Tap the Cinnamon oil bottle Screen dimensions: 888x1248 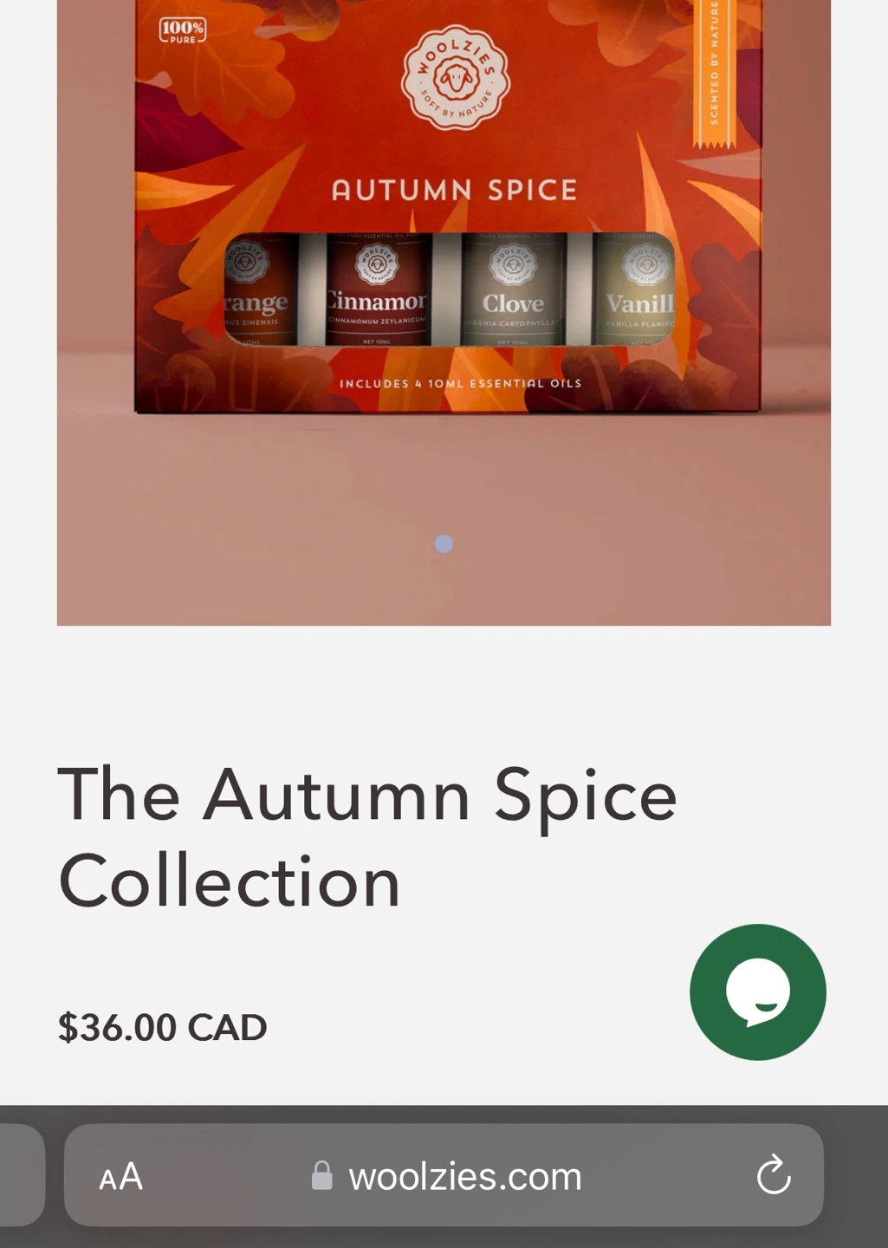(377, 290)
